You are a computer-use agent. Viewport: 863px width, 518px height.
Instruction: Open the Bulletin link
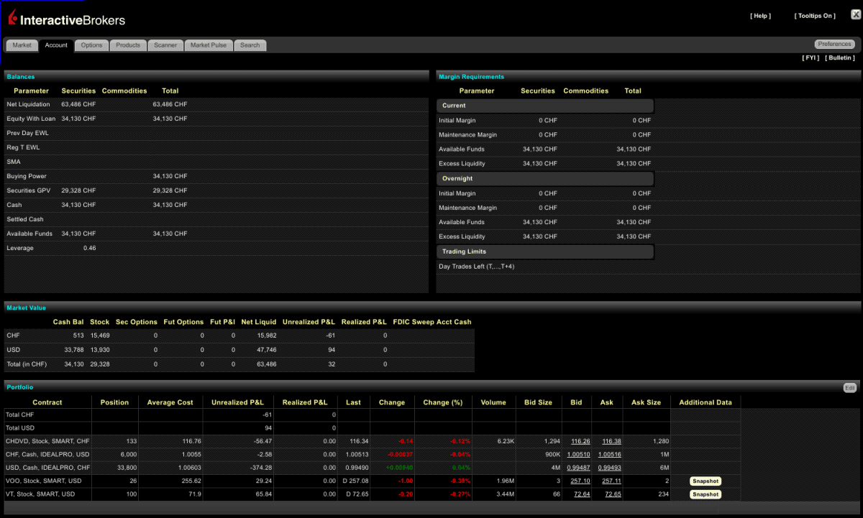coord(839,57)
